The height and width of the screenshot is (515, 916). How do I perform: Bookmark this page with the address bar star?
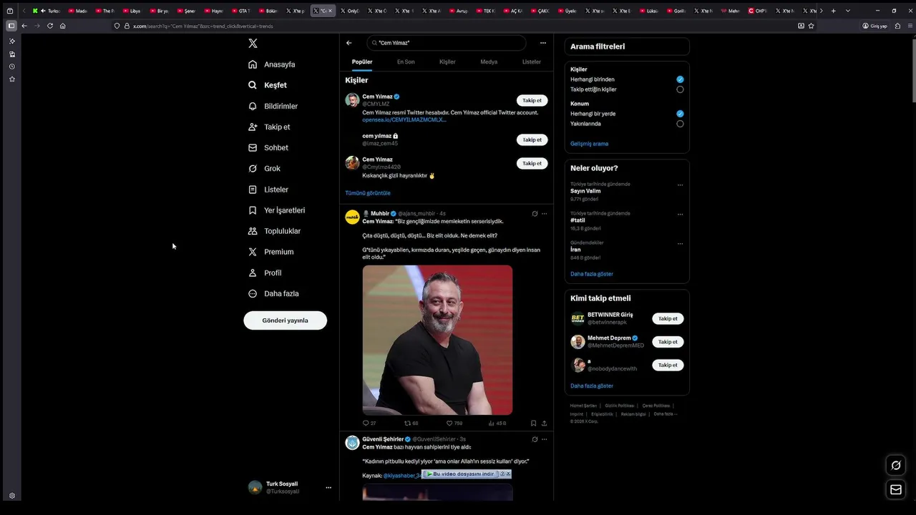pos(811,26)
